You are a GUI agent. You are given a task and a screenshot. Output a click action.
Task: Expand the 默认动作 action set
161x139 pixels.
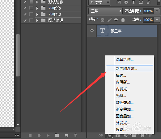(37, 2)
